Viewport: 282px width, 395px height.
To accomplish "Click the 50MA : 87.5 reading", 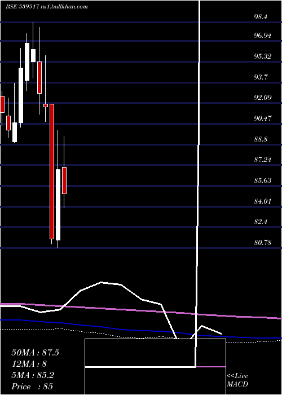I will click(x=35, y=353).
